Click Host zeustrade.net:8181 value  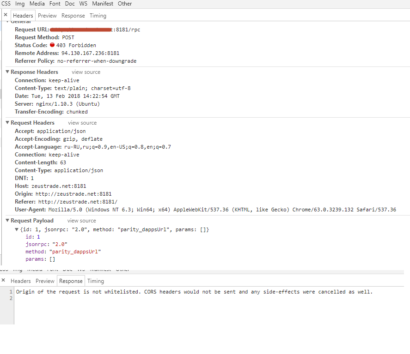(x=59, y=186)
